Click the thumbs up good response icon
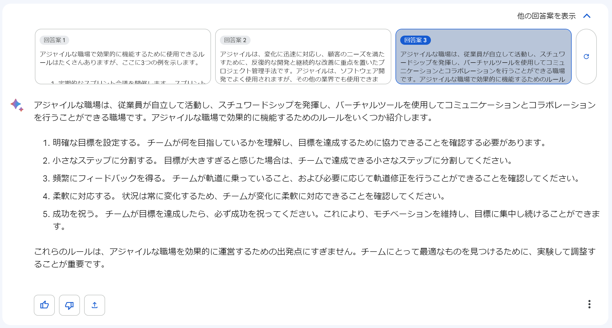This screenshot has width=612, height=328. tap(44, 305)
